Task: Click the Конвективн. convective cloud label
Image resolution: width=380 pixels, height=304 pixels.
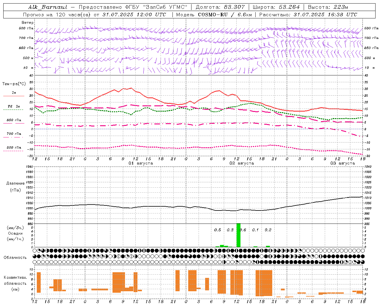Action: coord(15,278)
